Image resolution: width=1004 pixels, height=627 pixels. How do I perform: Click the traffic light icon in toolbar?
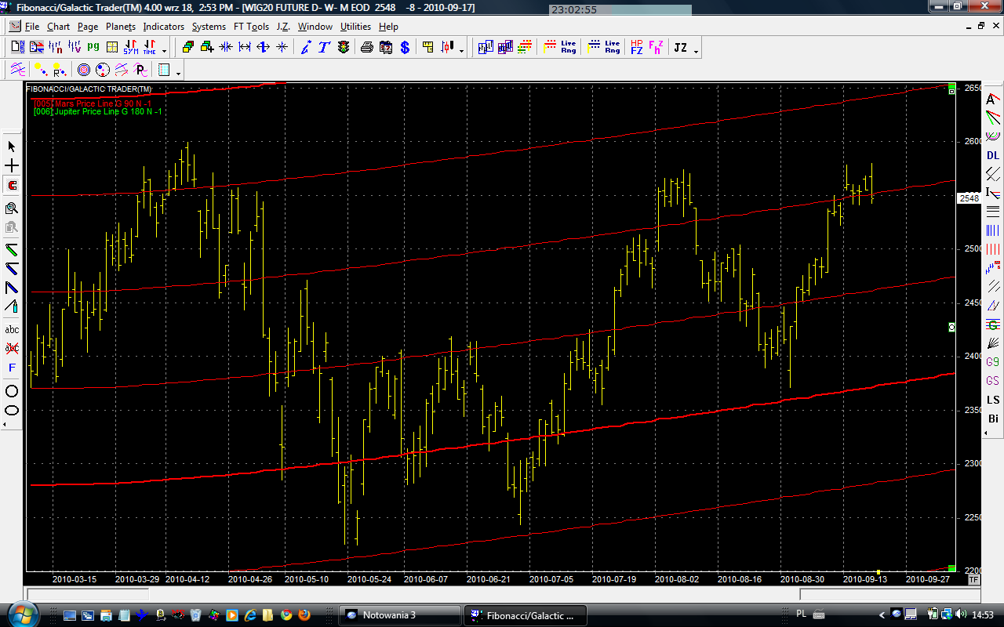(x=344, y=47)
